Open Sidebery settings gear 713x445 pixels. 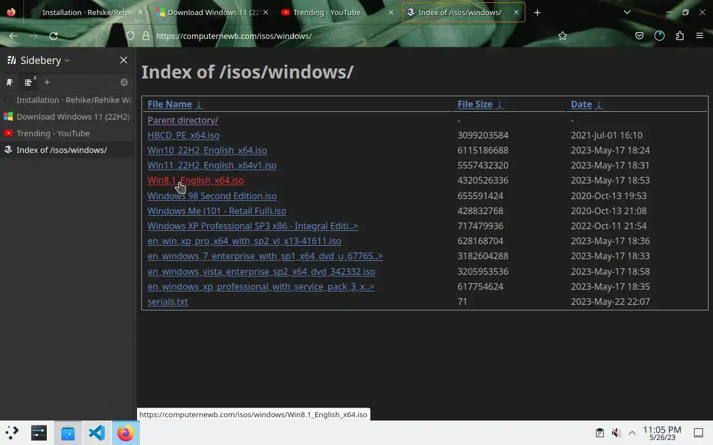pos(124,82)
